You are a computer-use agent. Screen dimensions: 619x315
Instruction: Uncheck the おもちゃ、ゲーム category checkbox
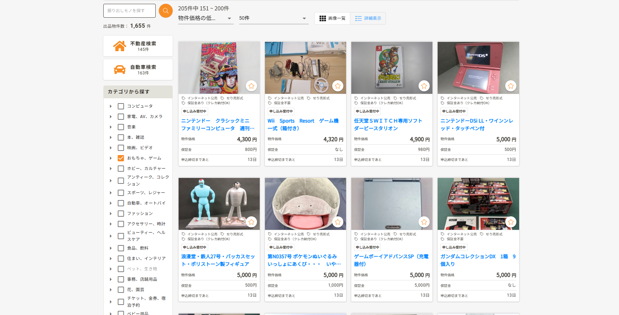[121, 158]
